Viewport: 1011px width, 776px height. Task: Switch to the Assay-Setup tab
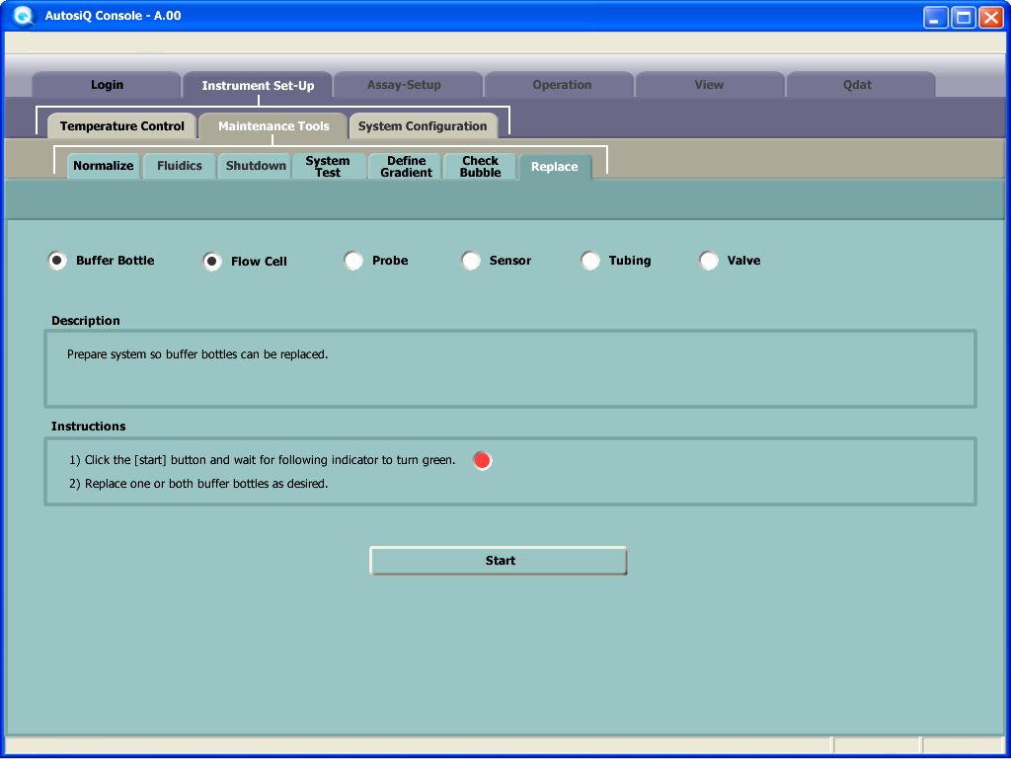405,85
